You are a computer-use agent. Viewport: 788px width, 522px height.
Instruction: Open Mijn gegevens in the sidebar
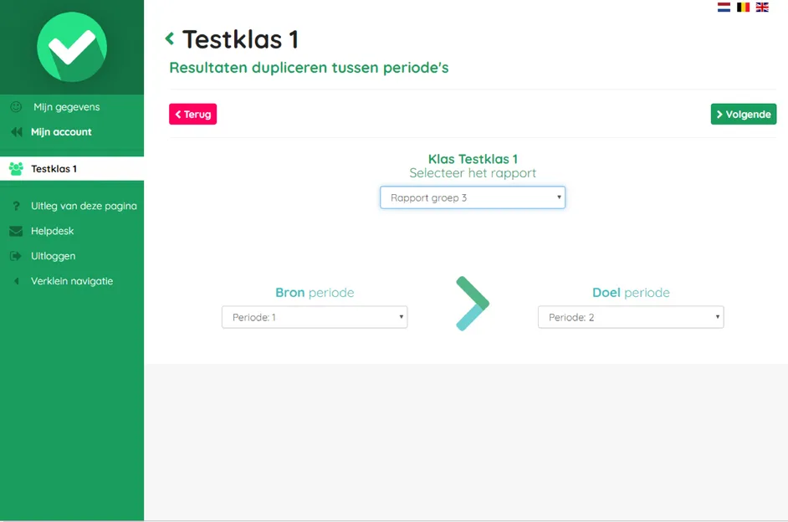click(67, 107)
